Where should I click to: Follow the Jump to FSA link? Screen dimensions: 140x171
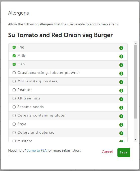pos(37,150)
